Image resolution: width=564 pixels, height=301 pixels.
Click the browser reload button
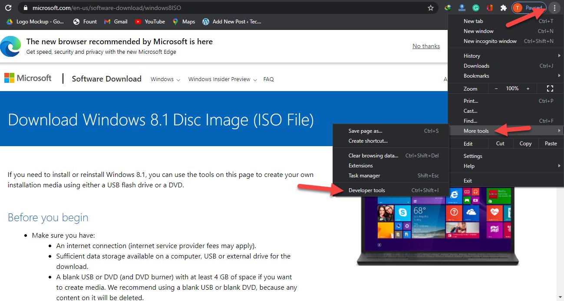[8, 8]
